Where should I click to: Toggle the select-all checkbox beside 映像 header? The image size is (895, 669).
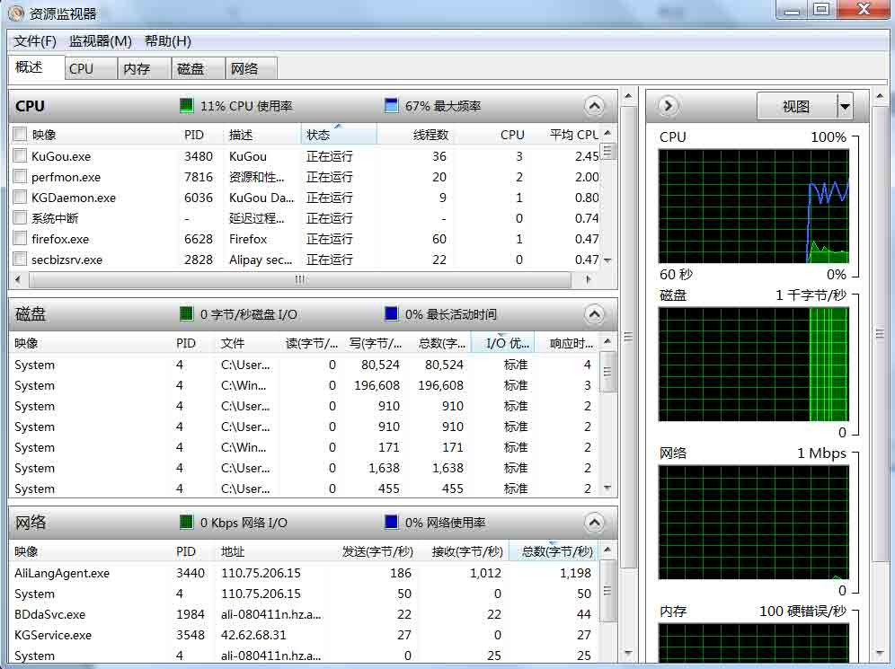click(20, 135)
